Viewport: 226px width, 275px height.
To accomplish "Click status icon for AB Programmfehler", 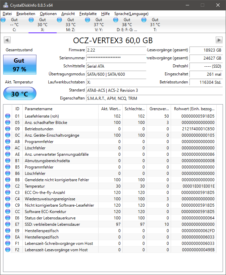I will tap(8, 141).
